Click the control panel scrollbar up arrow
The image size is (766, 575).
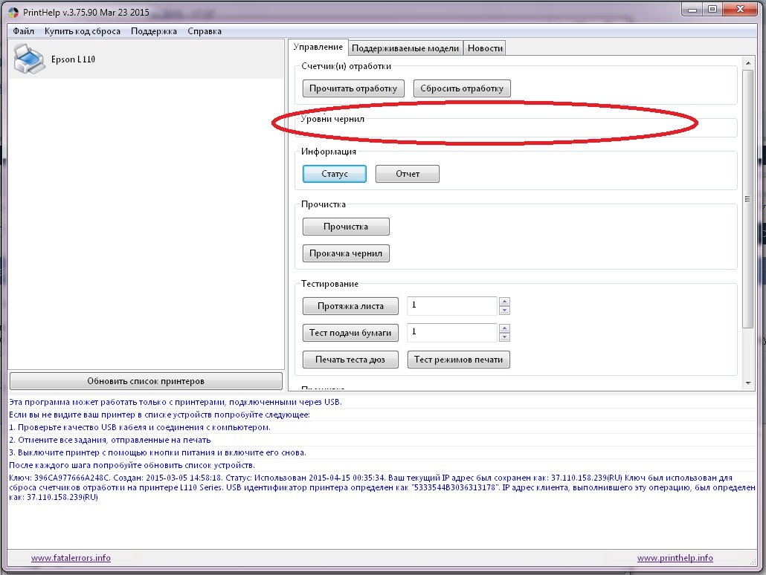point(748,63)
